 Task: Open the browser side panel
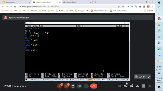pos(144,7)
